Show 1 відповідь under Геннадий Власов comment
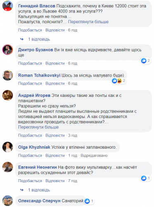Viewport: 154px width, 207px height. (x=39, y=39)
